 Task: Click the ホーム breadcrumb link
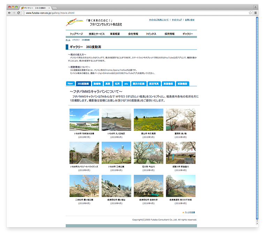[x=68, y=40]
